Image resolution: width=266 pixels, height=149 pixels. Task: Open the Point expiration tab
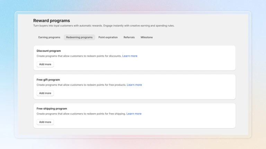108,37
